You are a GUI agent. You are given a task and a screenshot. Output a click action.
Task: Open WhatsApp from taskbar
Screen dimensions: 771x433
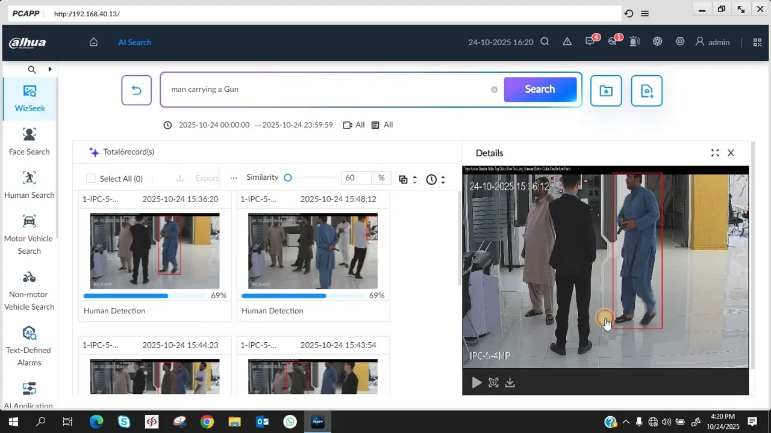(x=290, y=422)
